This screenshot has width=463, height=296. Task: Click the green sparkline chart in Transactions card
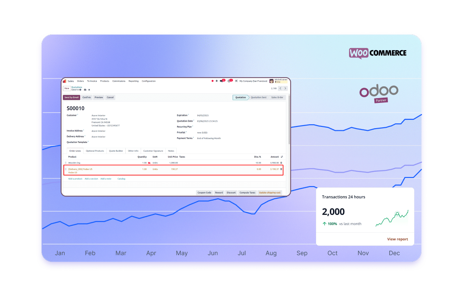(392, 218)
